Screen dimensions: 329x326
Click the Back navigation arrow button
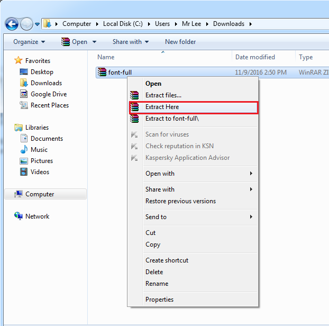point(12,24)
